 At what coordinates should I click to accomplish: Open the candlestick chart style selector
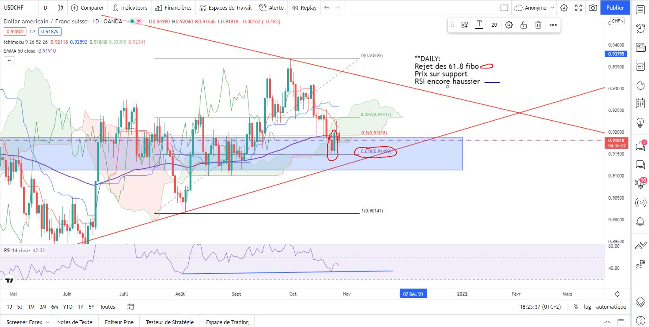pyautogui.click(x=60, y=8)
